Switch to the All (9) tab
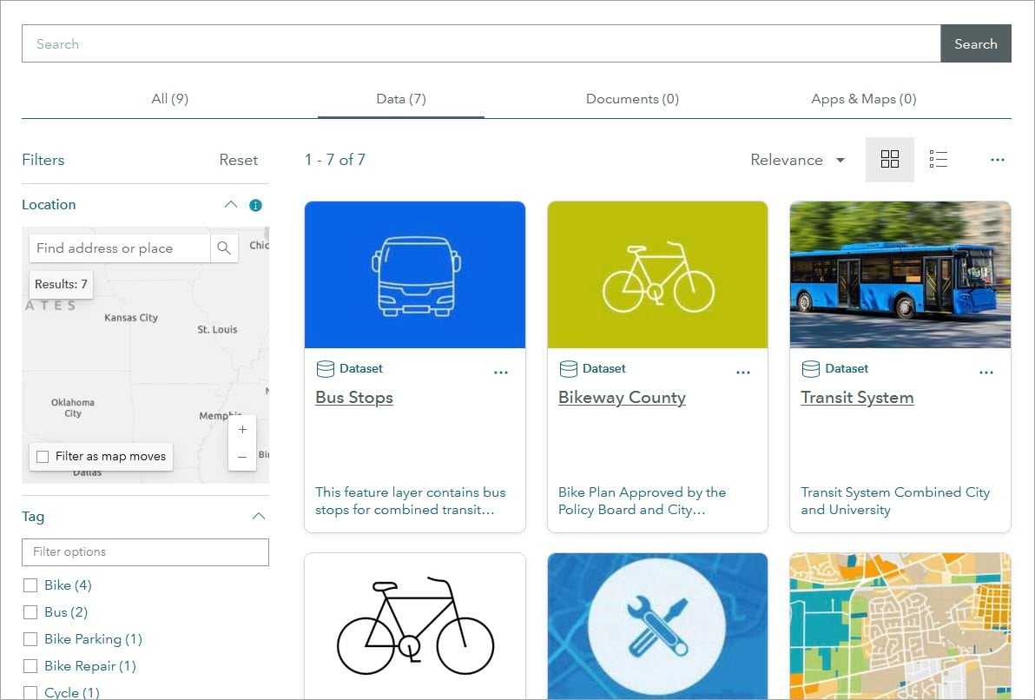The image size is (1035, 700). [x=169, y=99]
